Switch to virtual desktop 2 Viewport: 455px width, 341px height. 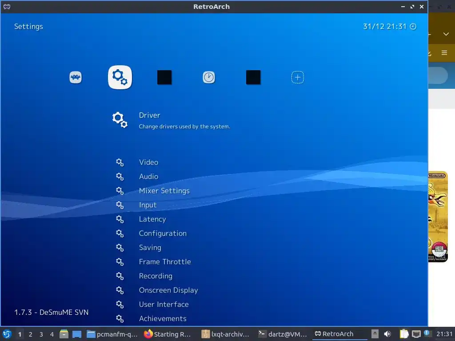tap(31, 334)
